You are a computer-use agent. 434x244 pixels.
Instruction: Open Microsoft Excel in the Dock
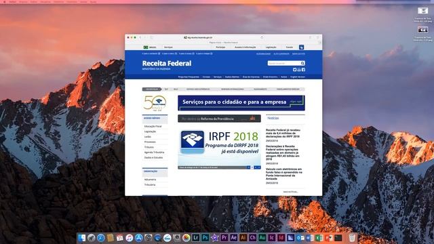pyautogui.click(x=319, y=238)
